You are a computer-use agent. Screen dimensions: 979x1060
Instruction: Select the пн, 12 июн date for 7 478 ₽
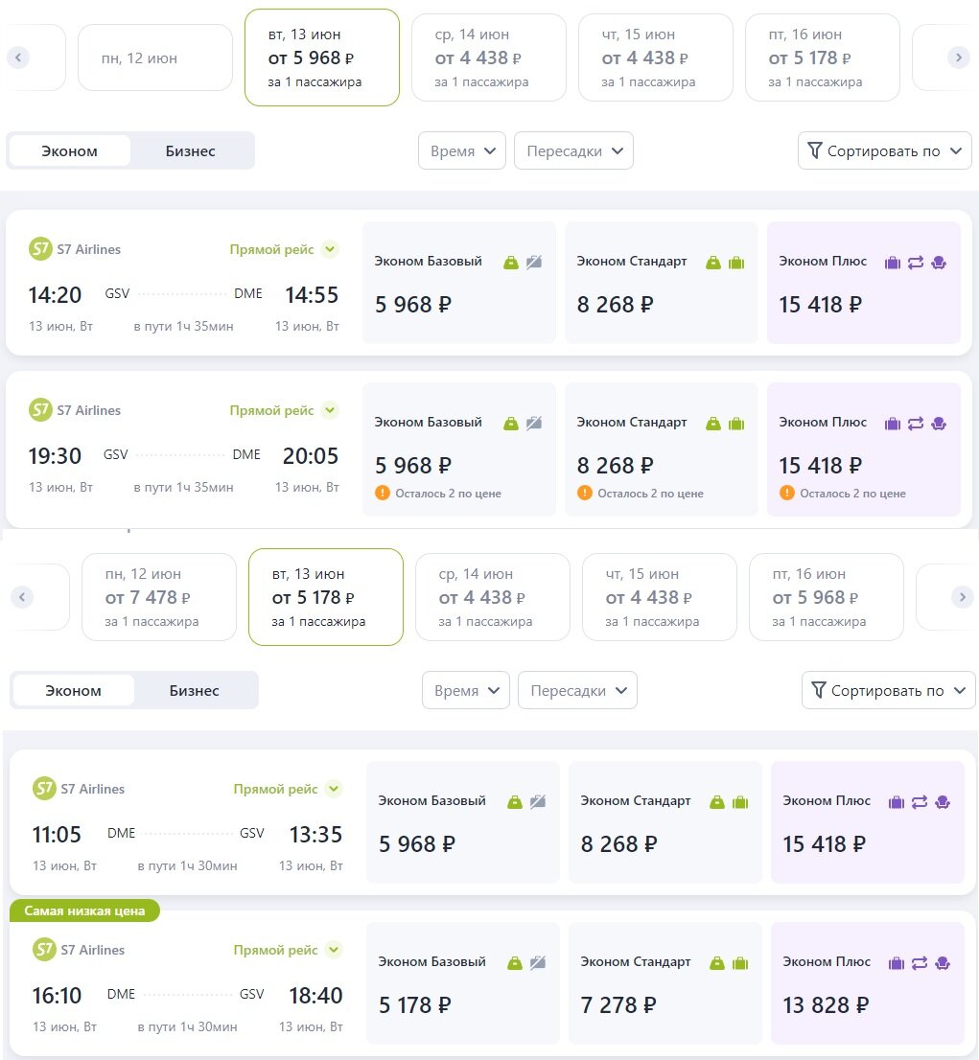pyautogui.click(x=159, y=597)
